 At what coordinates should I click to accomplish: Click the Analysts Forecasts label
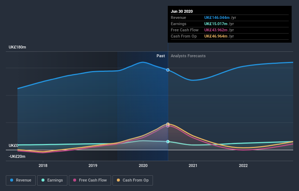(188, 56)
